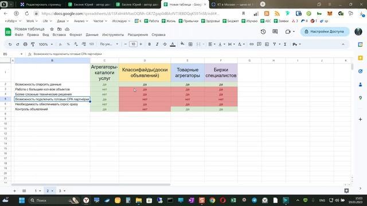This screenshot has width=367, height=206.
Task: Increase decimal places
Action: 84,44
